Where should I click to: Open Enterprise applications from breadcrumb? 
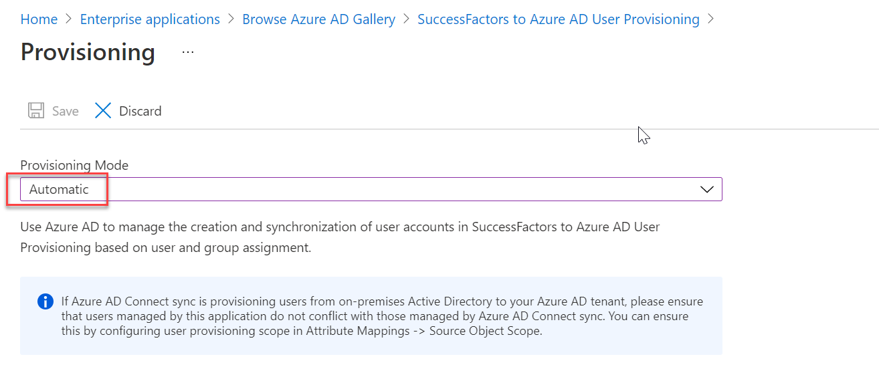[149, 19]
